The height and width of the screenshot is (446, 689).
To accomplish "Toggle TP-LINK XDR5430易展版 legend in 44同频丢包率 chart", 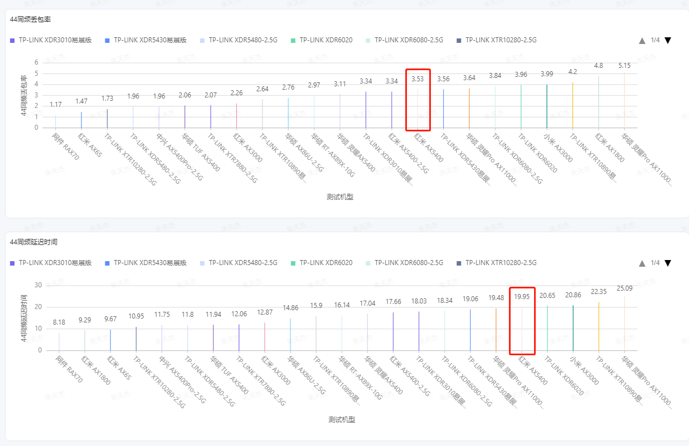I will (145, 40).
